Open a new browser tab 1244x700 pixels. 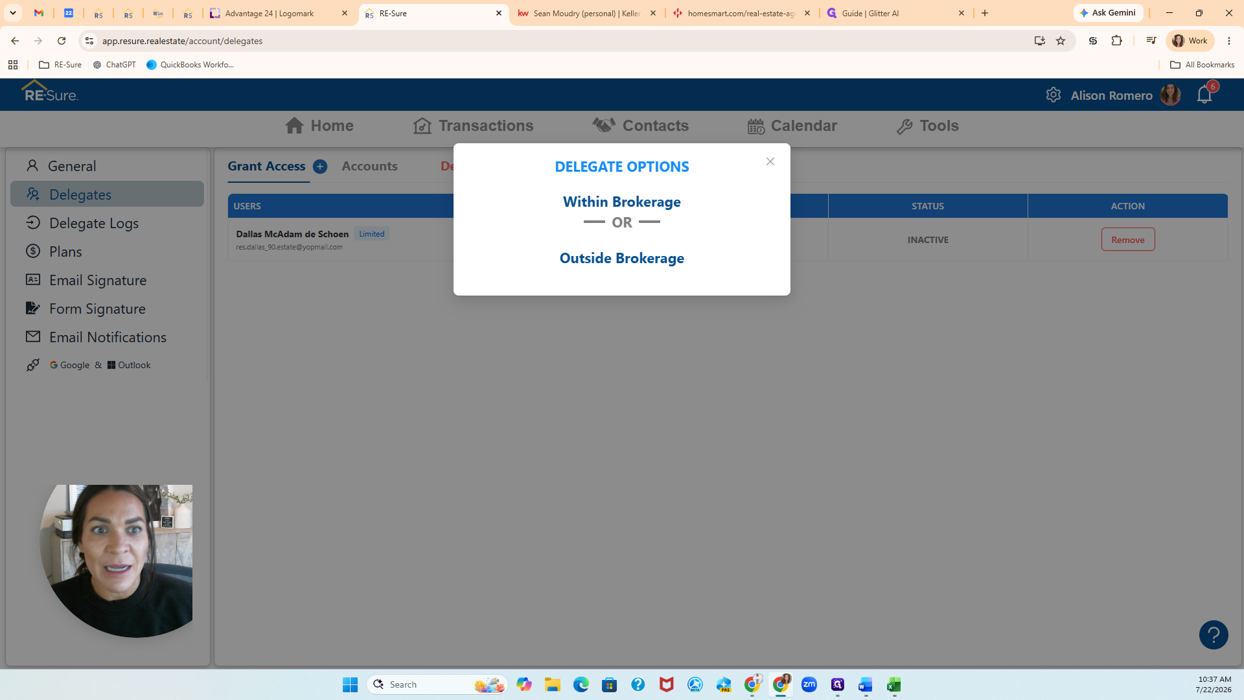click(985, 13)
